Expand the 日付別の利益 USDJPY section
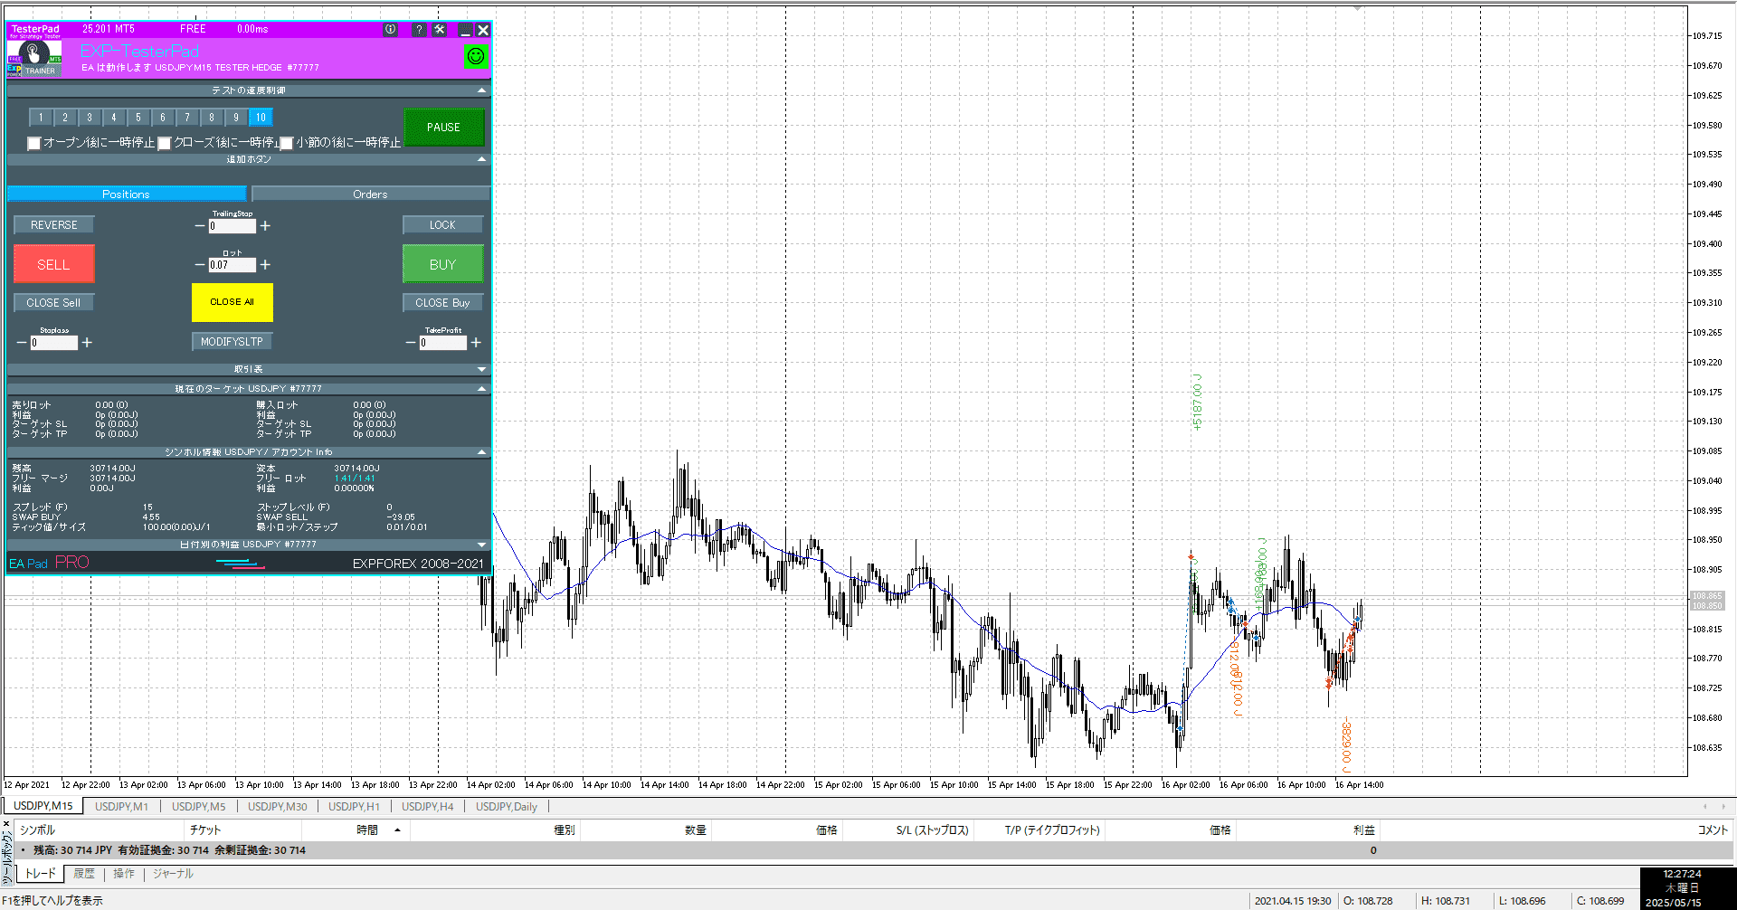The height and width of the screenshot is (910, 1737). [x=481, y=545]
